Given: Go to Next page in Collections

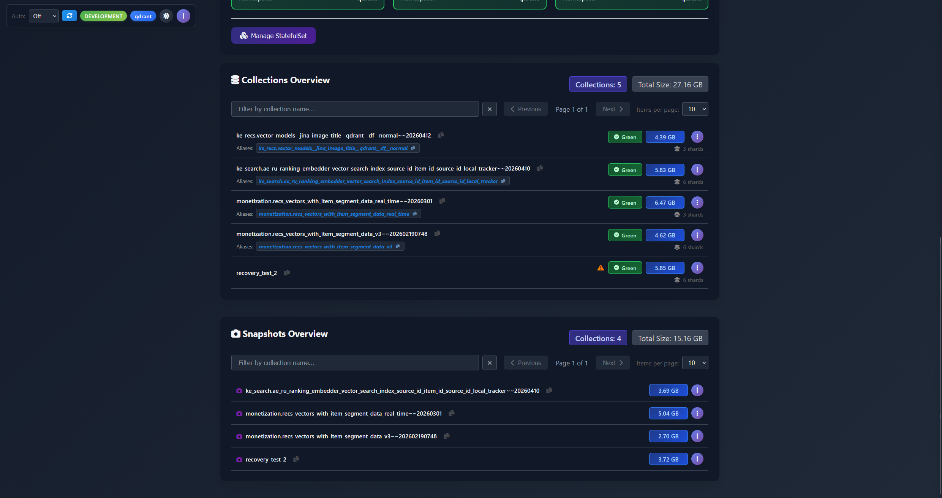Looking at the screenshot, I should (x=612, y=109).
